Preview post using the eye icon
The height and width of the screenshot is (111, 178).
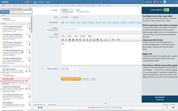click(x=113, y=40)
